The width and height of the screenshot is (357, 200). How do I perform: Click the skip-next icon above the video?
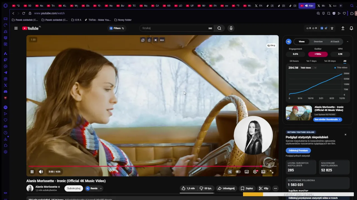pyautogui.click(x=156, y=40)
